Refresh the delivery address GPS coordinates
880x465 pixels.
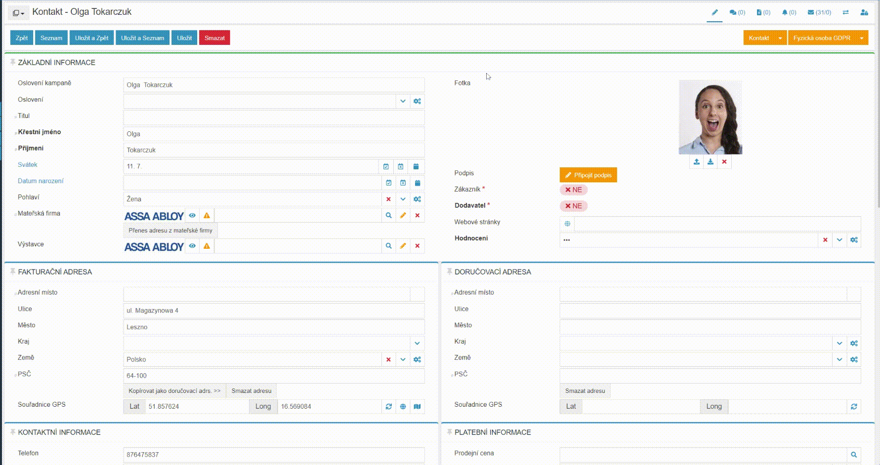pyautogui.click(x=854, y=407)
